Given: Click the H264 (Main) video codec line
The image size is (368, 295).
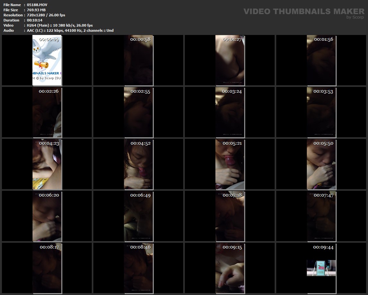Looking at the screenshot, I should 60,25.
